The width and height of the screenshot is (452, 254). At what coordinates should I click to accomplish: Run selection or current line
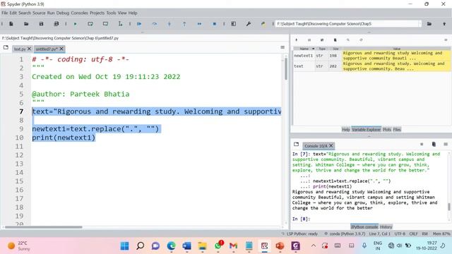click(120, 24)
